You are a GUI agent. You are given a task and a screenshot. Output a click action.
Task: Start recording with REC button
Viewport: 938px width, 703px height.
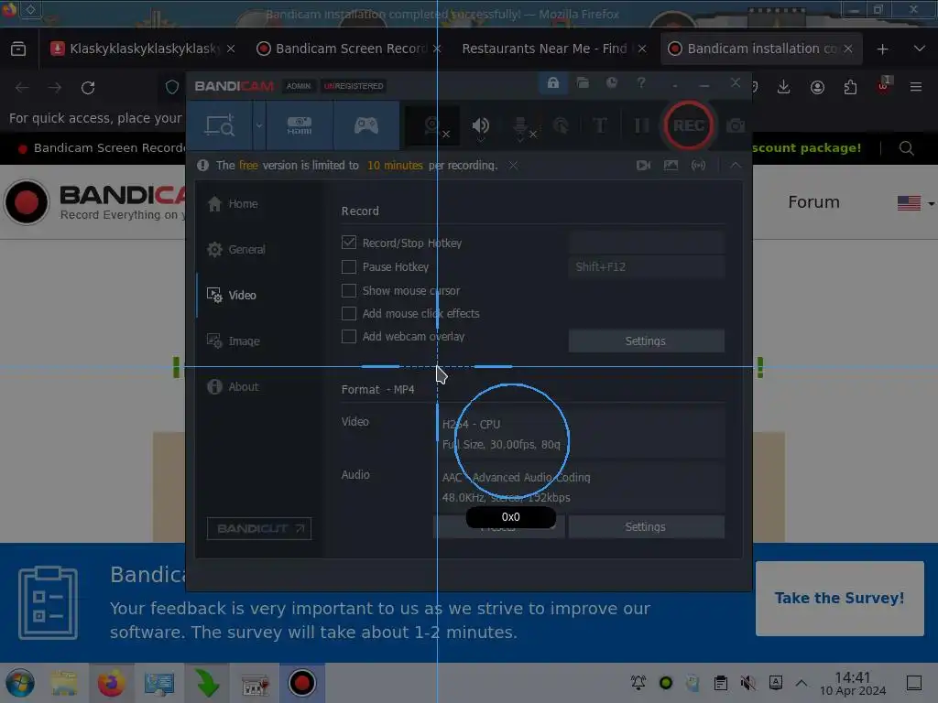click(x=689, y=125)
